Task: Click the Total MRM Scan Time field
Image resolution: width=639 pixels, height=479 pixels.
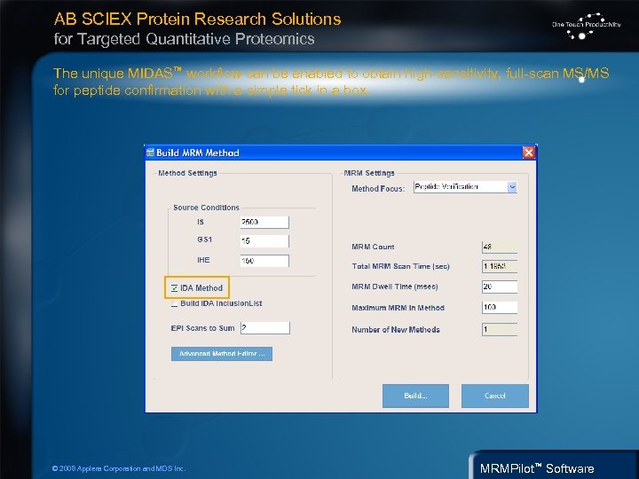Action: pyautogui.click(x=499, y=266)
